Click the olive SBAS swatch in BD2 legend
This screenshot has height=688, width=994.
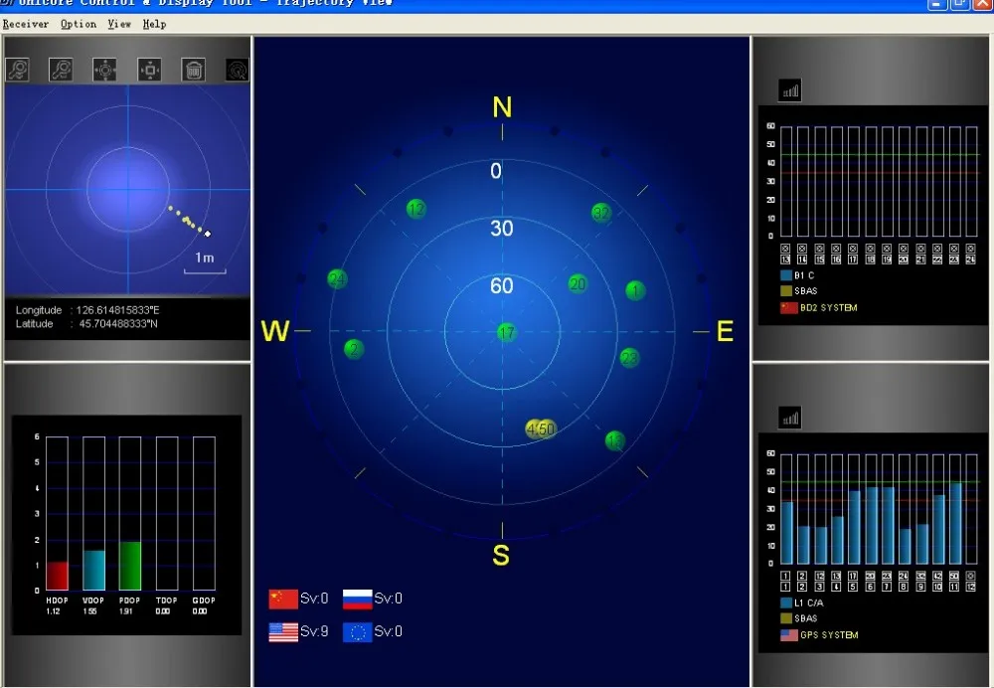[x=786, y=291]
